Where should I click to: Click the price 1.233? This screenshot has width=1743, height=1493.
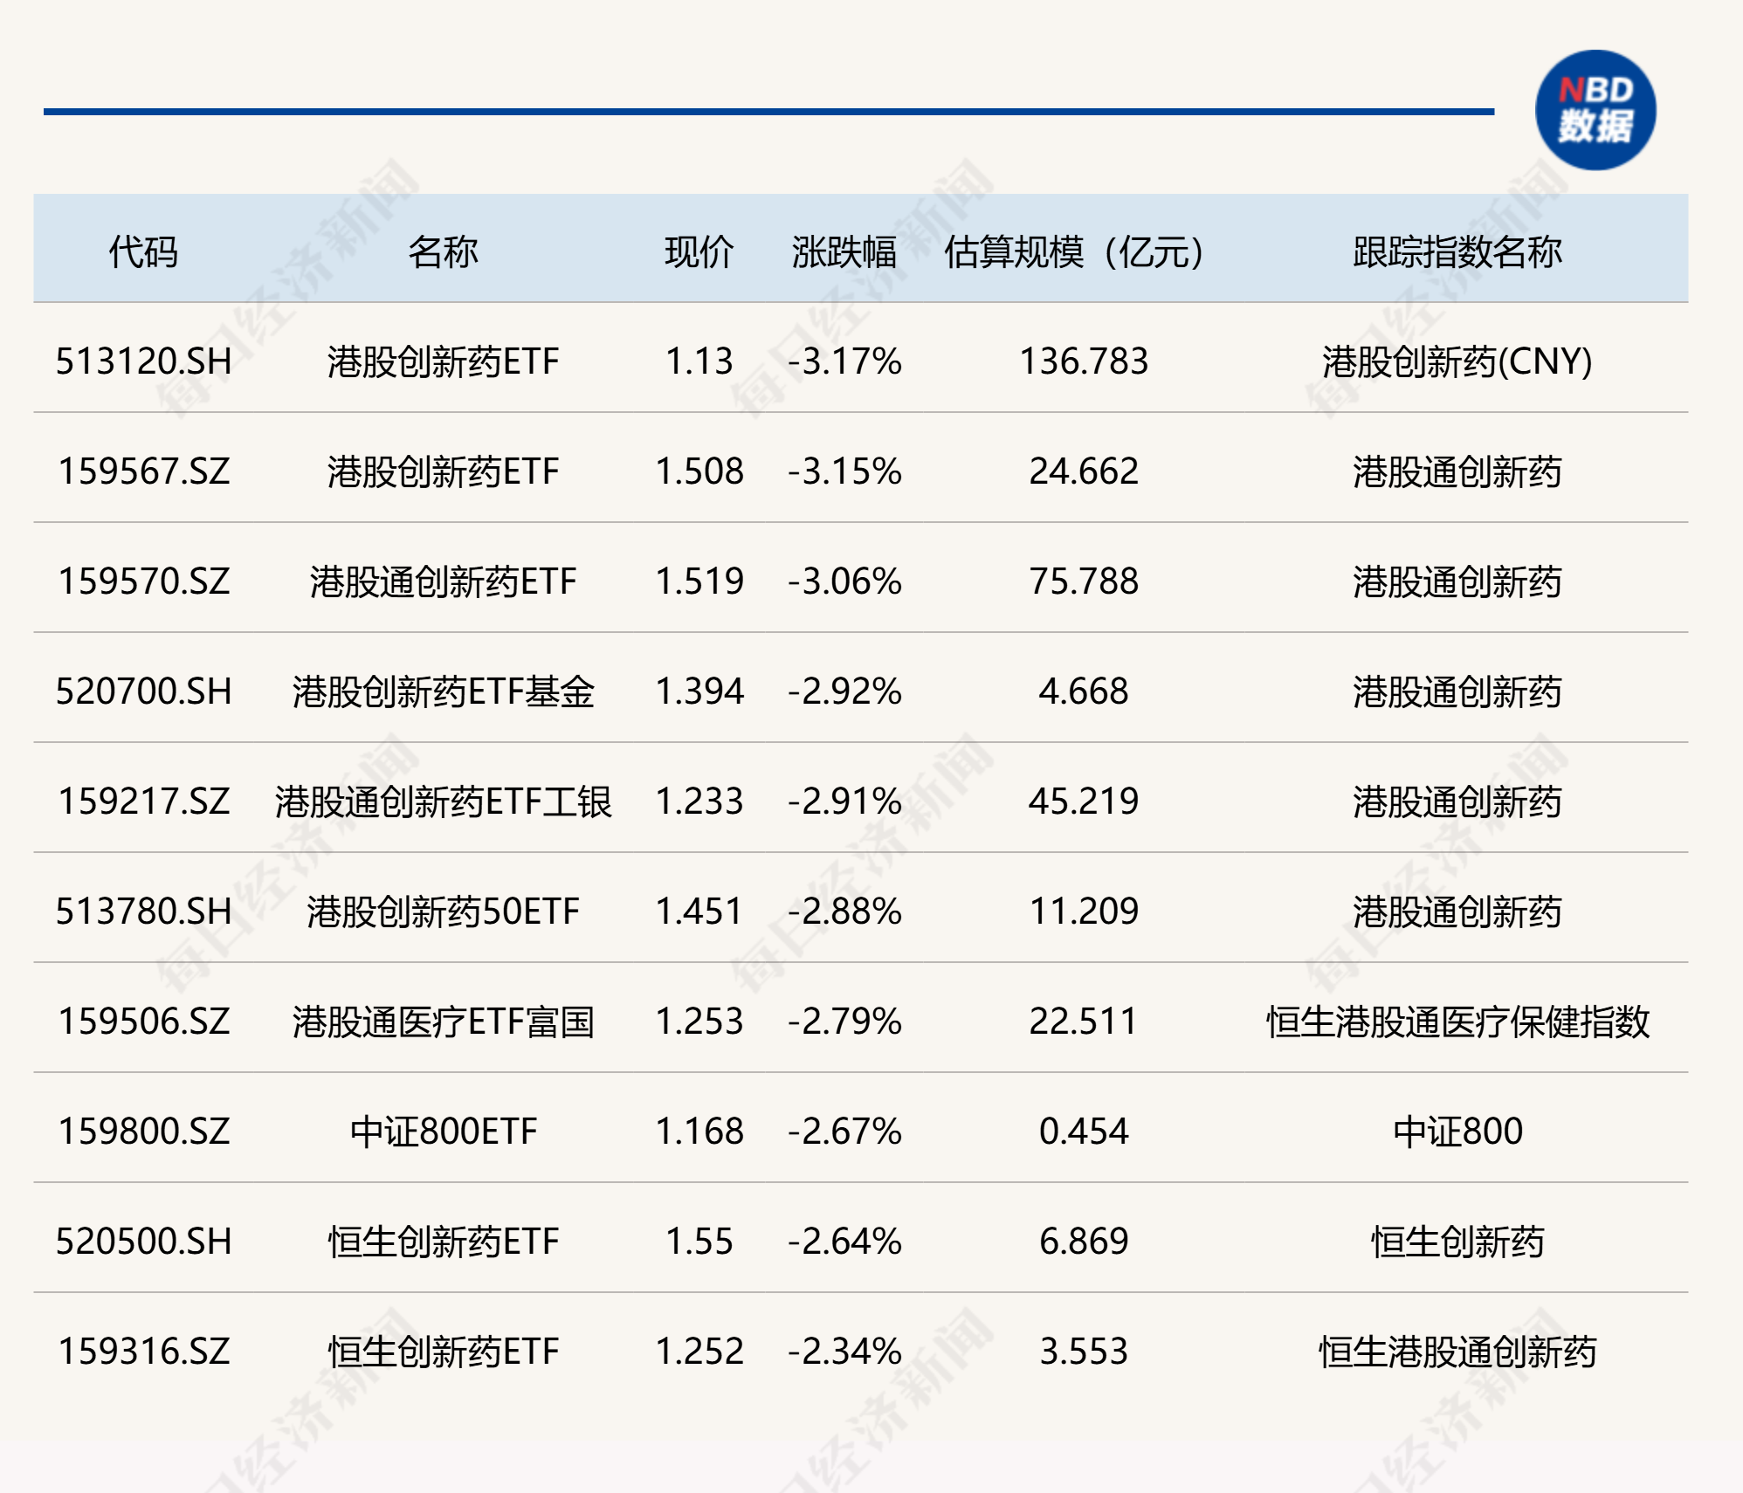[699, 801]
